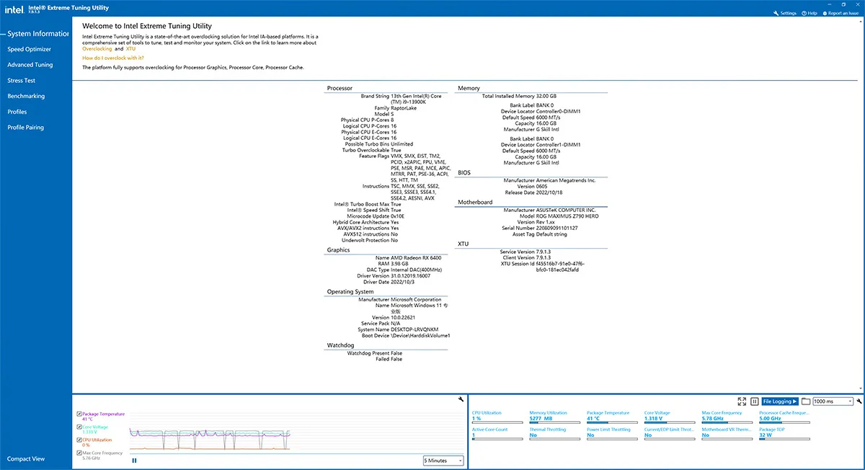This screenshot has width=865, height=470.
Task: Start File Logging
Action: (x=780, y=402)
